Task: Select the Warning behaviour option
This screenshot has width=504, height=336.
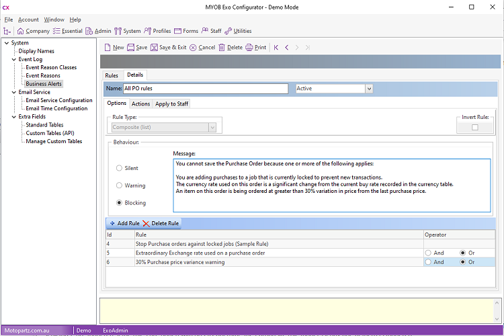Action: pos(119,185)
